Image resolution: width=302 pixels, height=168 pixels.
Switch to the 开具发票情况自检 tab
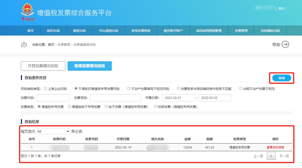[43, 66]
